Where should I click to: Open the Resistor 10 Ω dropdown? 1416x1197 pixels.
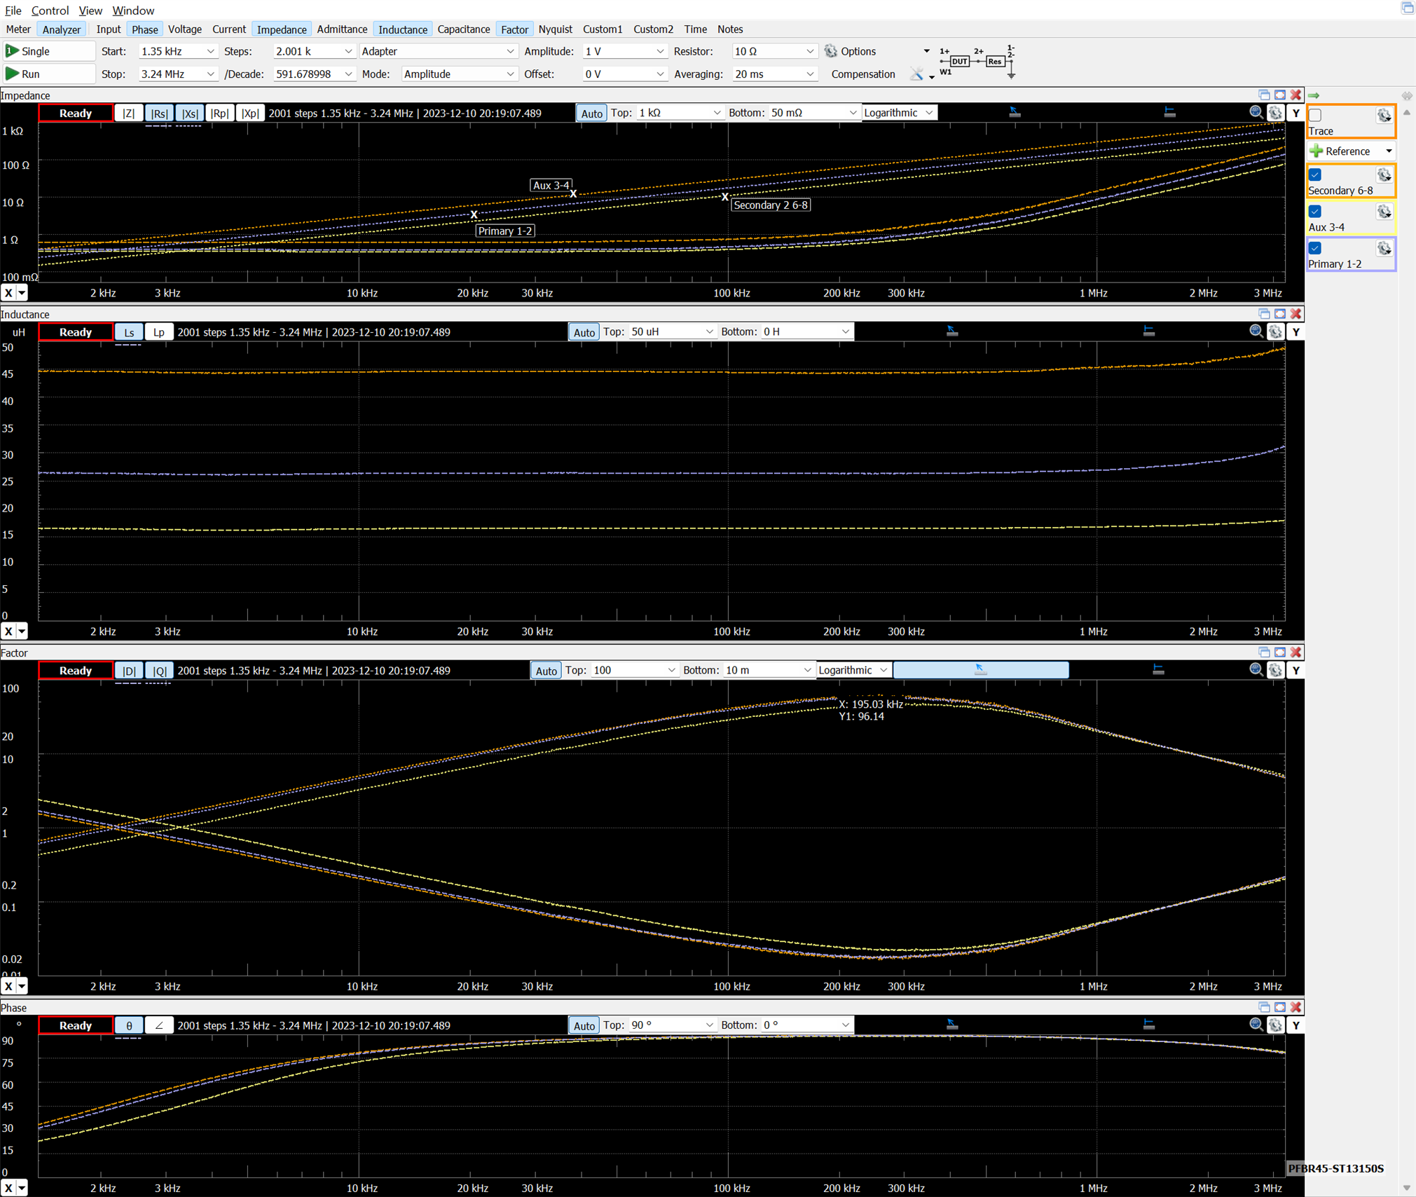coord(775,51)
